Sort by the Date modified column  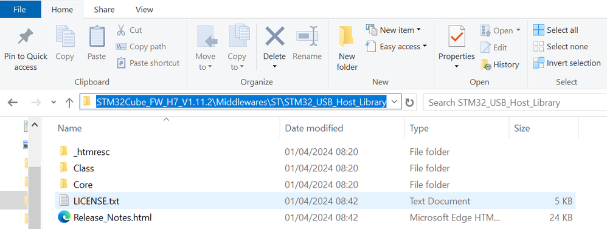click(314, 128)
